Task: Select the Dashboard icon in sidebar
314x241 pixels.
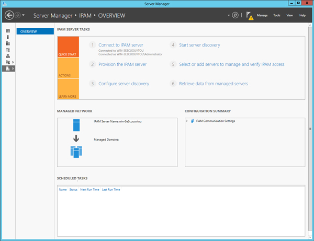Action: tap(8, 31)
